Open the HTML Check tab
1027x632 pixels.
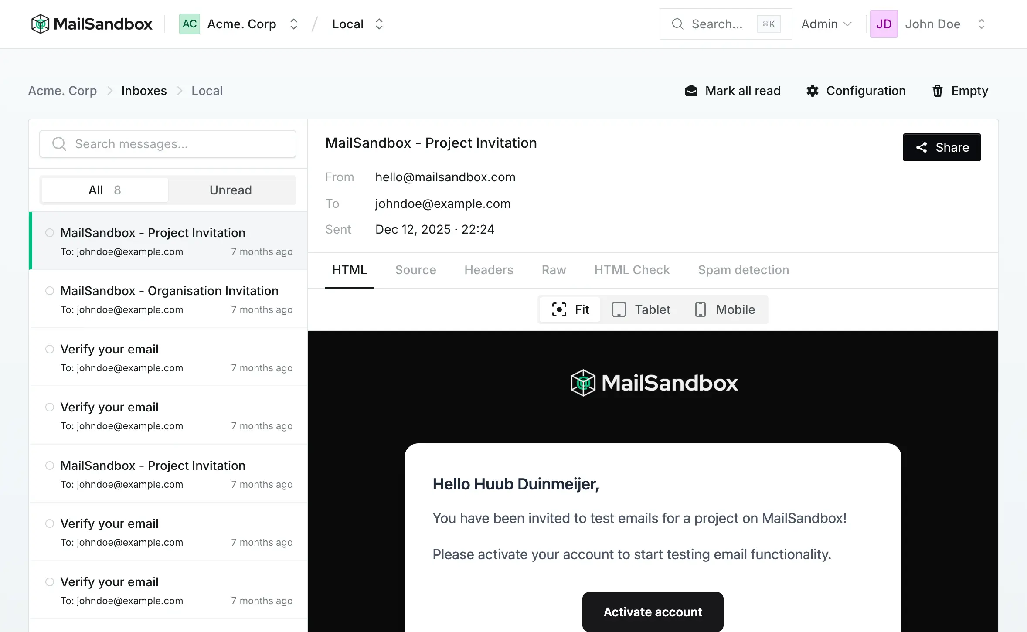(632, 270)
